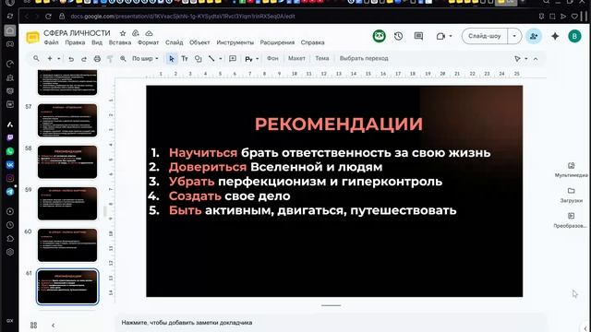591x332 pixels.
Task: Open the account avatar B
Action: [574, 36]
